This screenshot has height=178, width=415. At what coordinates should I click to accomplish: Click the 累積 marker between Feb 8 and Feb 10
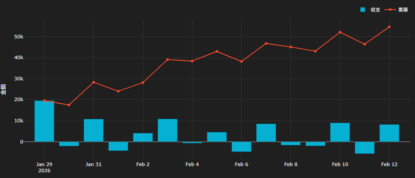[315, 51]
